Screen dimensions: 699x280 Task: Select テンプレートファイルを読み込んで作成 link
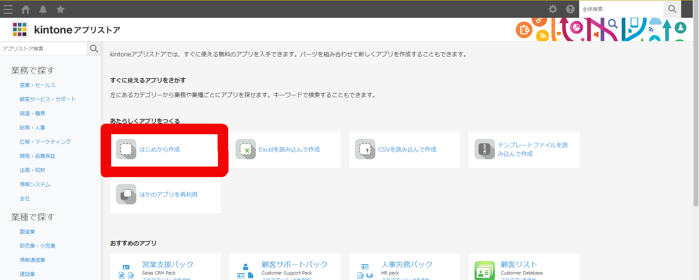(x=533, y=149)
